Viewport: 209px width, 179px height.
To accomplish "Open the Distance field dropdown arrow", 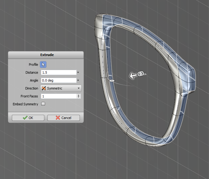I will 78,72.
